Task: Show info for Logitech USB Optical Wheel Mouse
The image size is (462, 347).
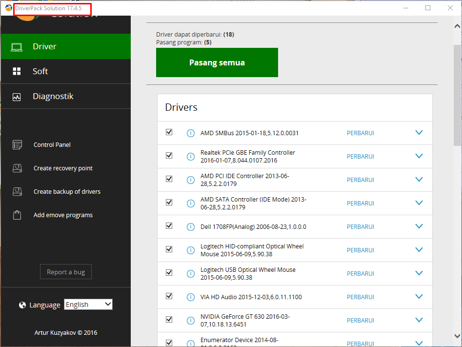Action: [x=191, y=274]
